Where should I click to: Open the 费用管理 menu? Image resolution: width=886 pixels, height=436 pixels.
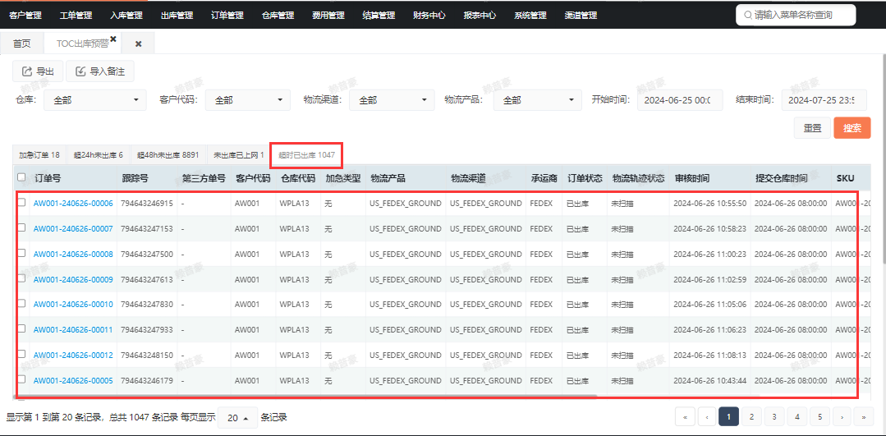pyautogui.click(x=328, y=16)
